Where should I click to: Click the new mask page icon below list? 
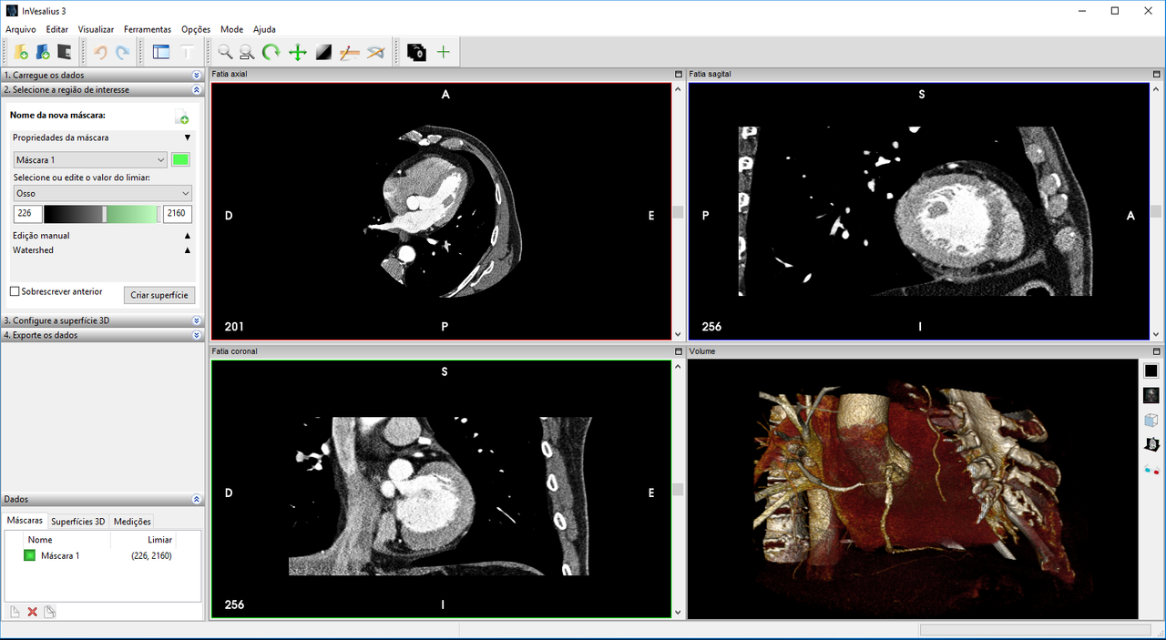[15, 612]
